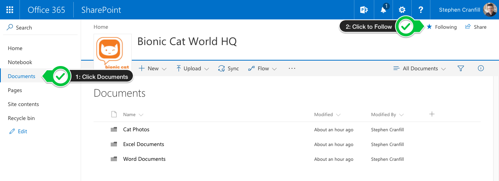Viewport: 499px width, 181px height.
Task: Click the SharePoint header link
Action: coord(101,10)
